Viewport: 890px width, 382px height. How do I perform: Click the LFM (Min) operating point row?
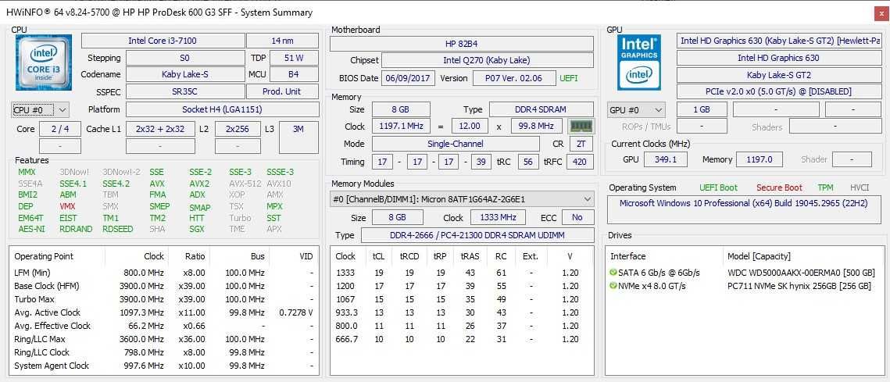coord(163,273)
